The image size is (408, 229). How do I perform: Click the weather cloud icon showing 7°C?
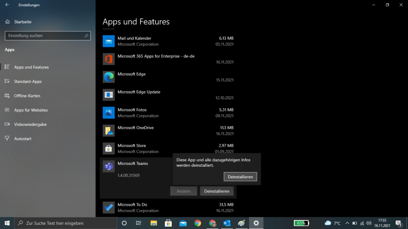[328, 223]
